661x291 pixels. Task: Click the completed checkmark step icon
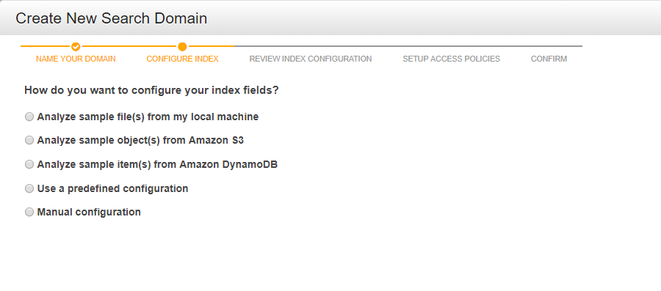[76, 47]
